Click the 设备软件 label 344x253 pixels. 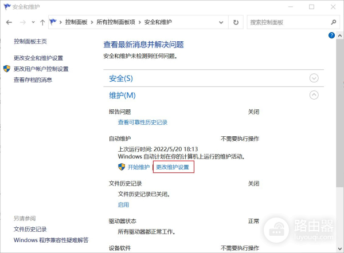[120, 248]
